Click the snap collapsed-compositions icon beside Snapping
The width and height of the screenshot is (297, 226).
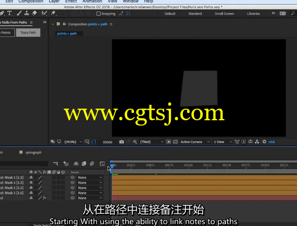[x=121, y=14]
